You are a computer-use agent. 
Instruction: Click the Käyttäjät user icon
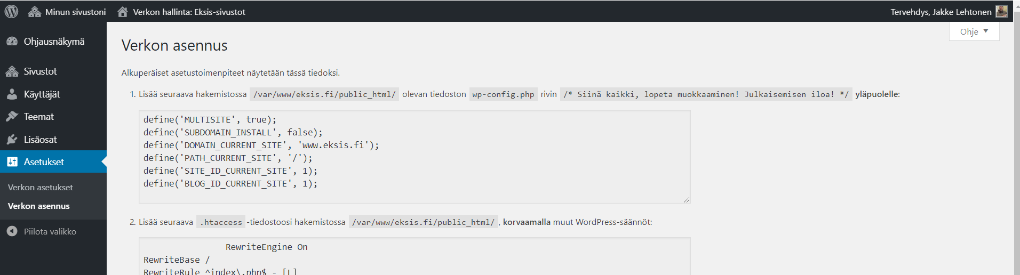click(12, 94)
